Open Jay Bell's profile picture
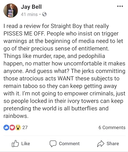The height and width of the screenshot is (152, 128). point(11,11)
